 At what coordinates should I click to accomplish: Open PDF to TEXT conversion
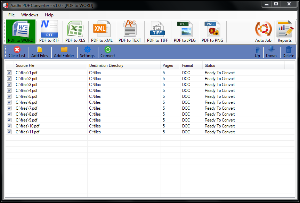coord(130,31)
